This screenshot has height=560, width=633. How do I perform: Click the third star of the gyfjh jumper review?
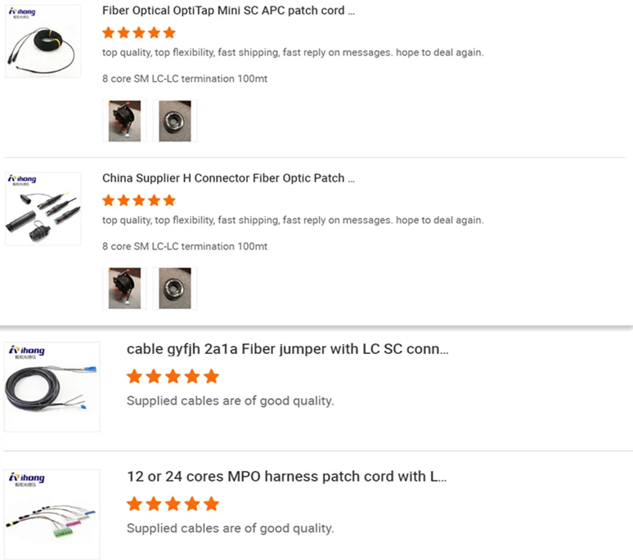point(173,376)
